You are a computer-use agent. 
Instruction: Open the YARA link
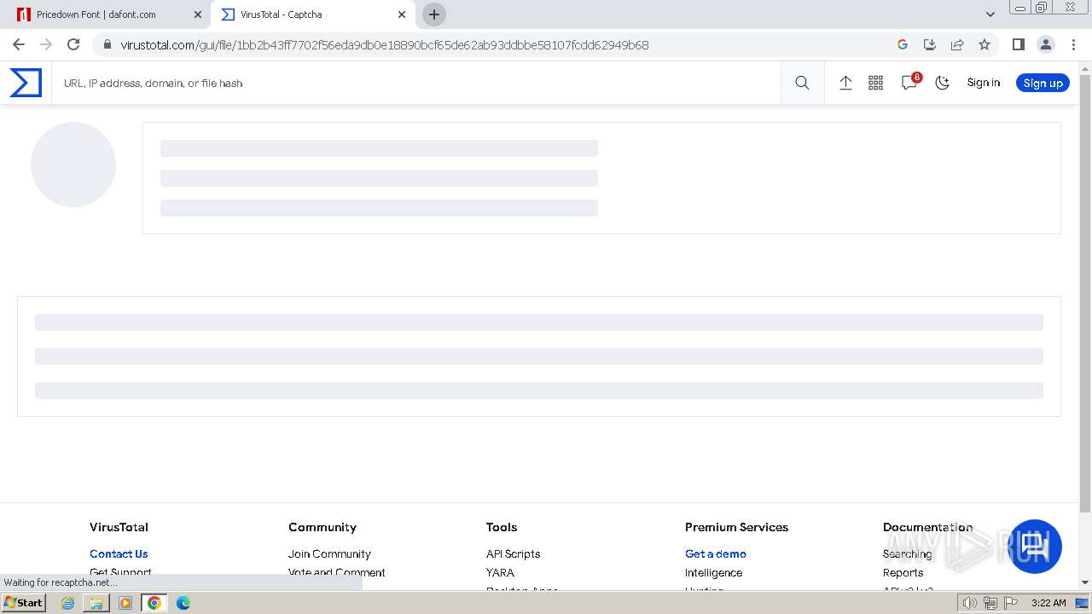[x=500, y=572]
